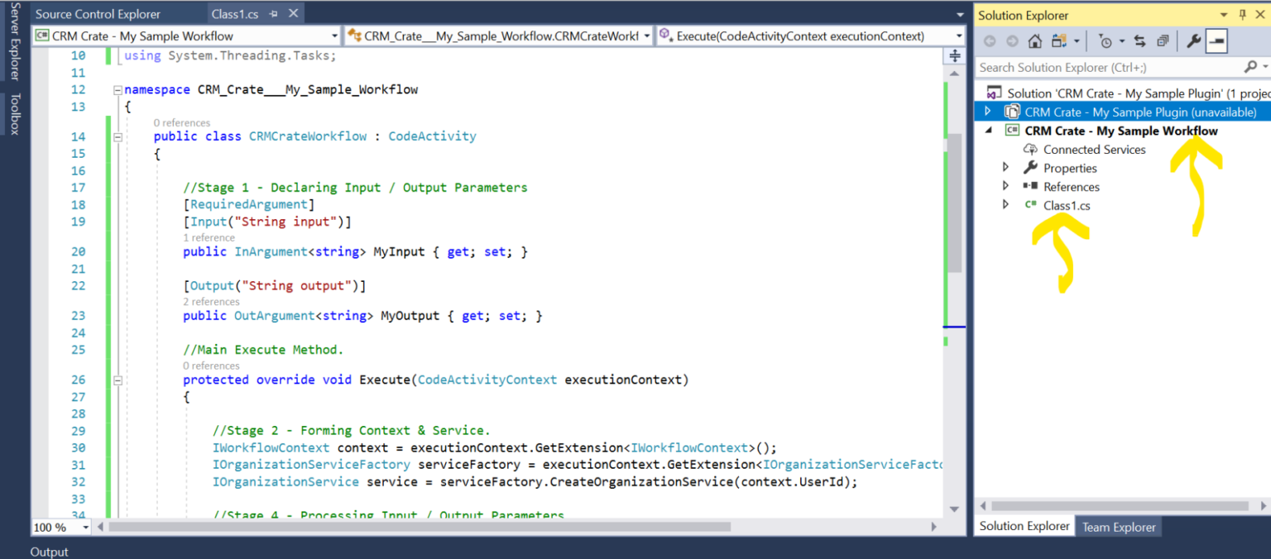Click the '2 references' CodeLens link above MyOutput
Screen dimensions: 1271x559
(211, 302)
